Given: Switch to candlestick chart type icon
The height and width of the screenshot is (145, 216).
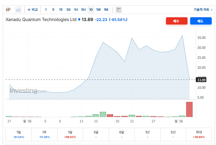Looking at the screenshot, I should (8, 10).
